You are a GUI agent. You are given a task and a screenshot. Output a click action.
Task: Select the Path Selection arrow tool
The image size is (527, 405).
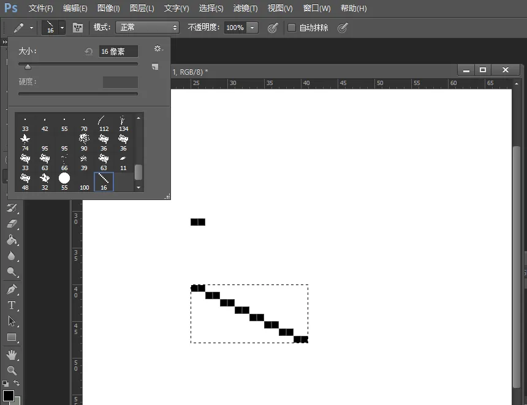[x=12, y=321]
